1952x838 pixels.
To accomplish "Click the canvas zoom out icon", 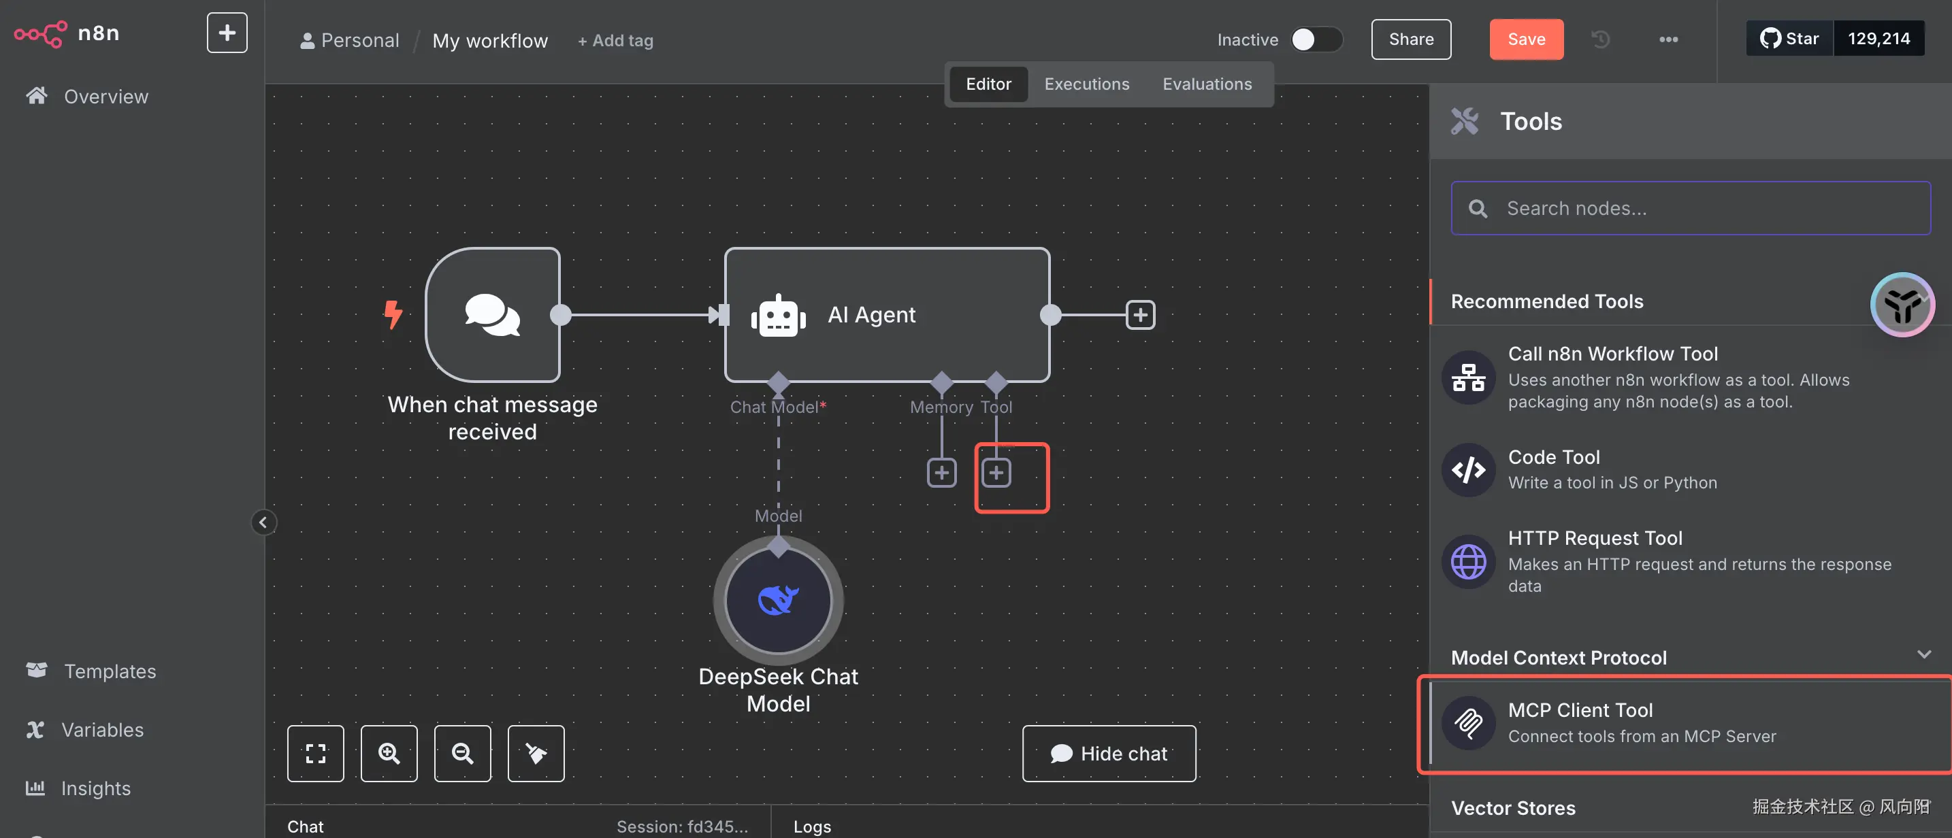I will (462, 753).
